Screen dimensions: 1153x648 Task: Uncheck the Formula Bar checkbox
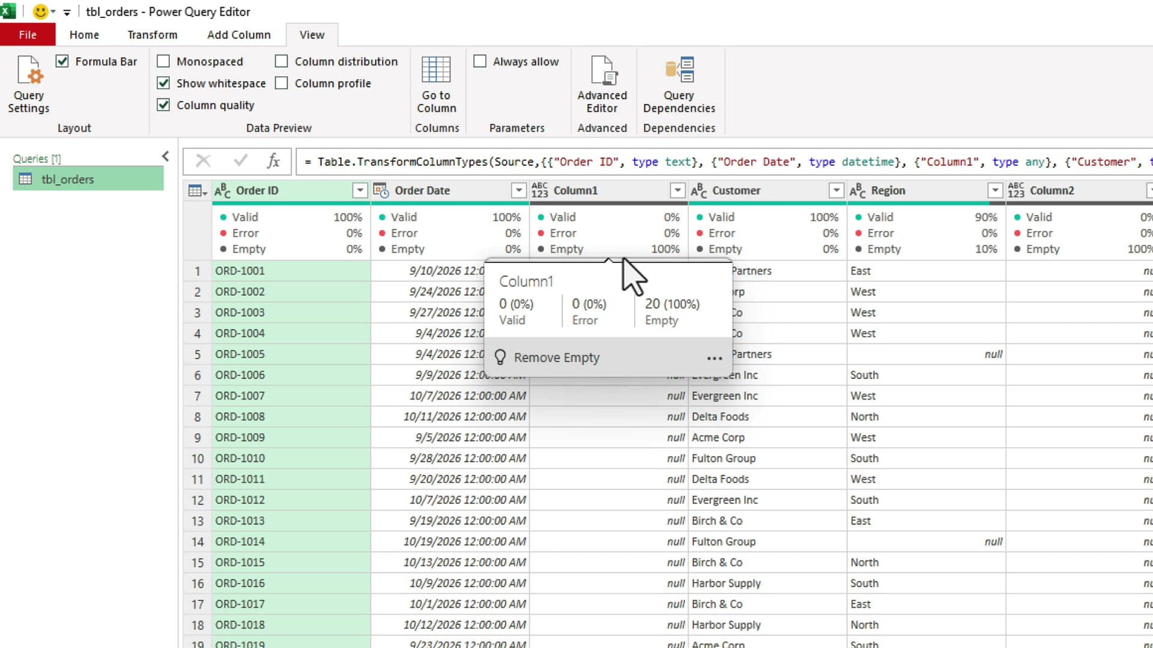tap(62, 61)
